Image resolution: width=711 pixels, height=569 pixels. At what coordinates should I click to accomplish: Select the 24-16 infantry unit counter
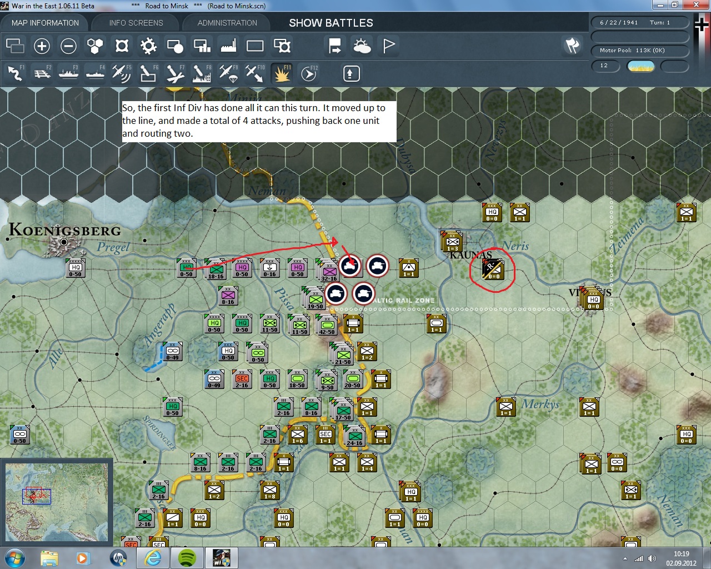[x=354, y=436]
